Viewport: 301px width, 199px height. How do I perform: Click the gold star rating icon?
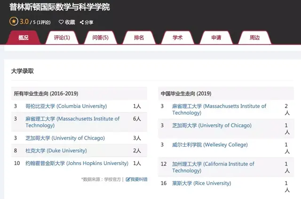click(14, 22)
